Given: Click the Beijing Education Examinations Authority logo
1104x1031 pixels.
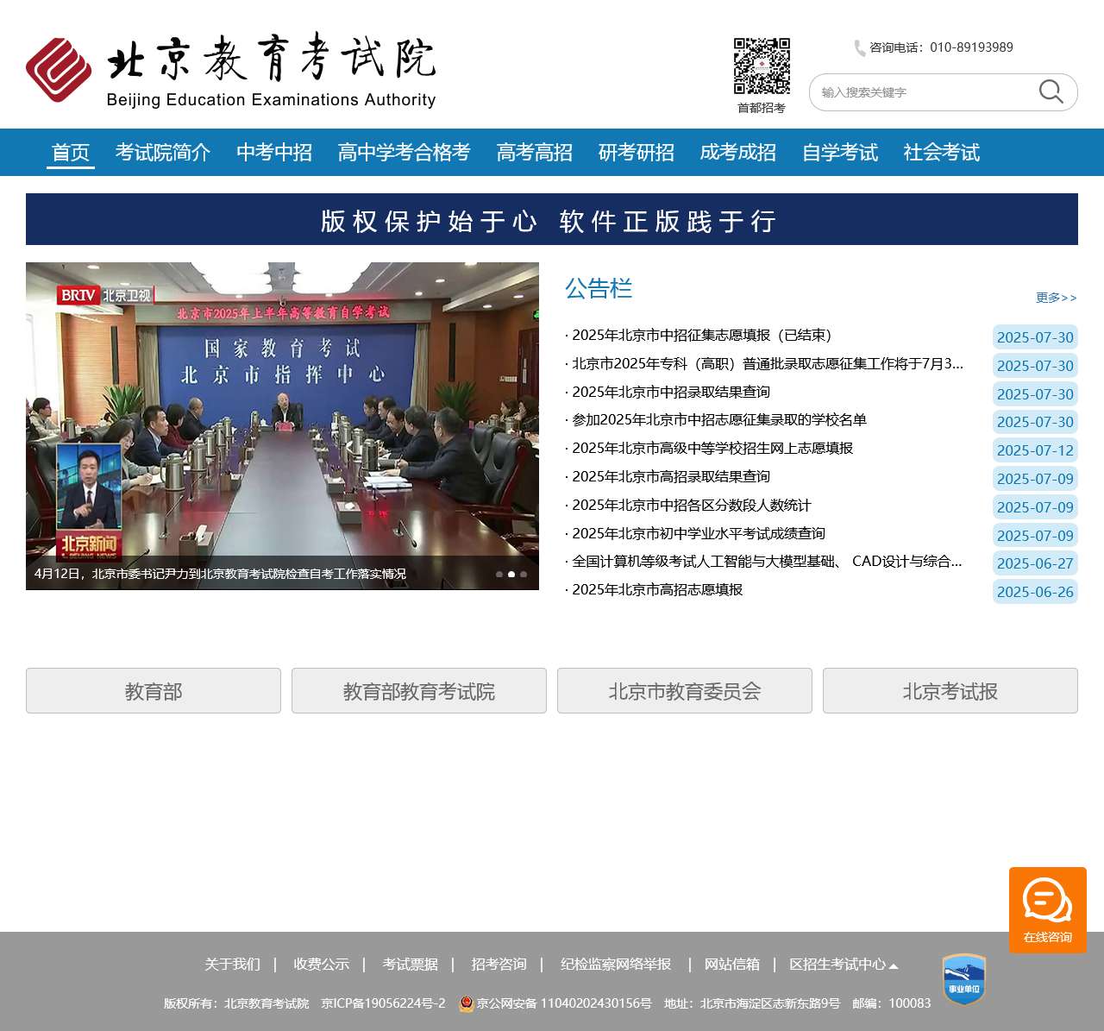Looking at the screenshot, I should [x=231, y=71].
